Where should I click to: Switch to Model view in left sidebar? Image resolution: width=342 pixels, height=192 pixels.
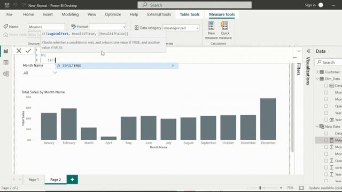click(6, 74)
